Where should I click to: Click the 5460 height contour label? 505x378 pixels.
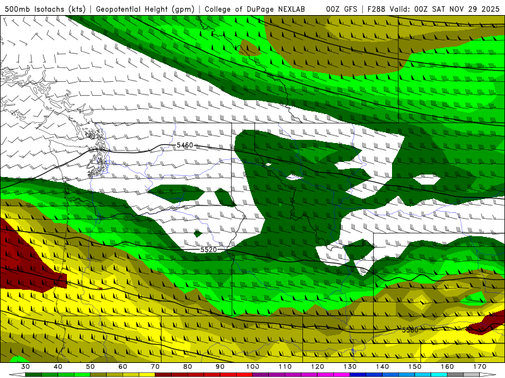(x=185, y=146)
